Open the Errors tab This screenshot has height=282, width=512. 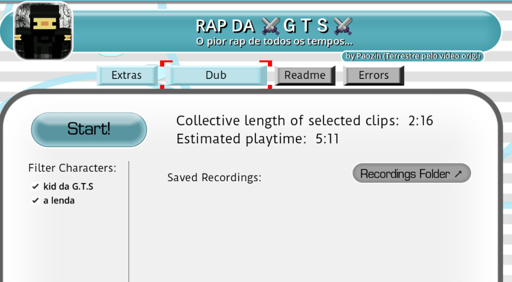click(373, 76)
